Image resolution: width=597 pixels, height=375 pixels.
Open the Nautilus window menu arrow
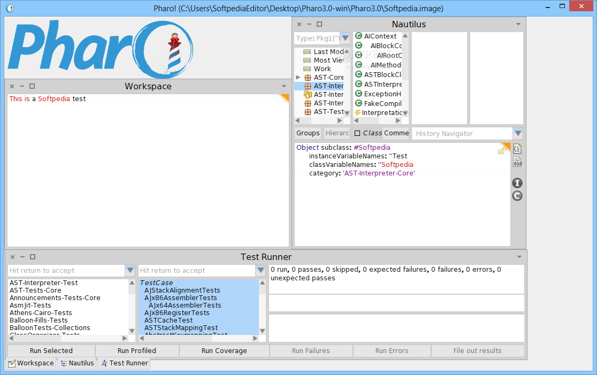point(518,24)
